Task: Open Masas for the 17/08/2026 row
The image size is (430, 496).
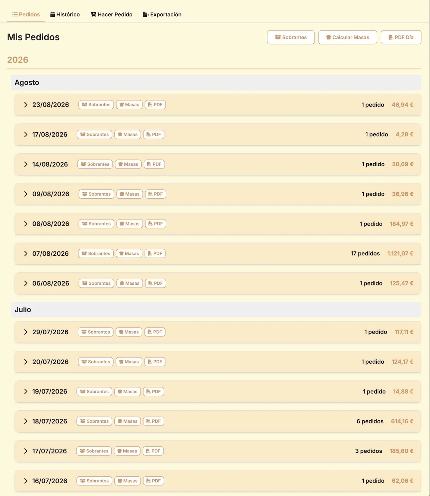Action: click(127, 135)
